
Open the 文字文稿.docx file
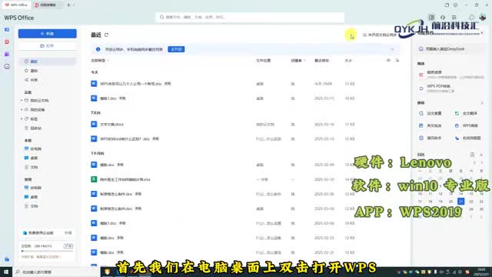tap(111, 125)
